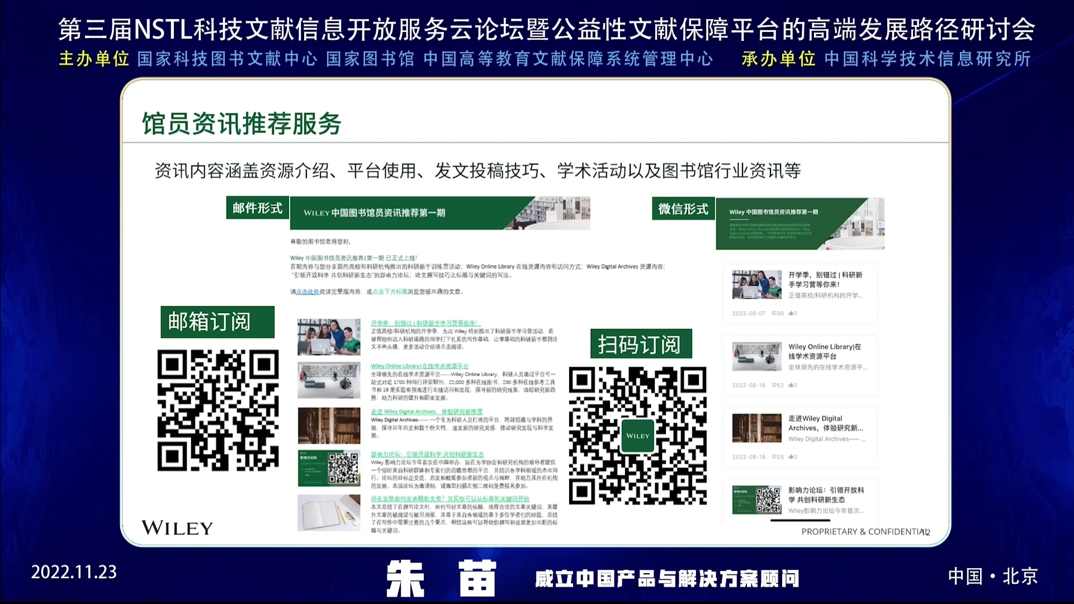Click the email greeting 尊敬的图书馆老师您好
Viewport: 1074px width, 604px height.
click(320, 242)
